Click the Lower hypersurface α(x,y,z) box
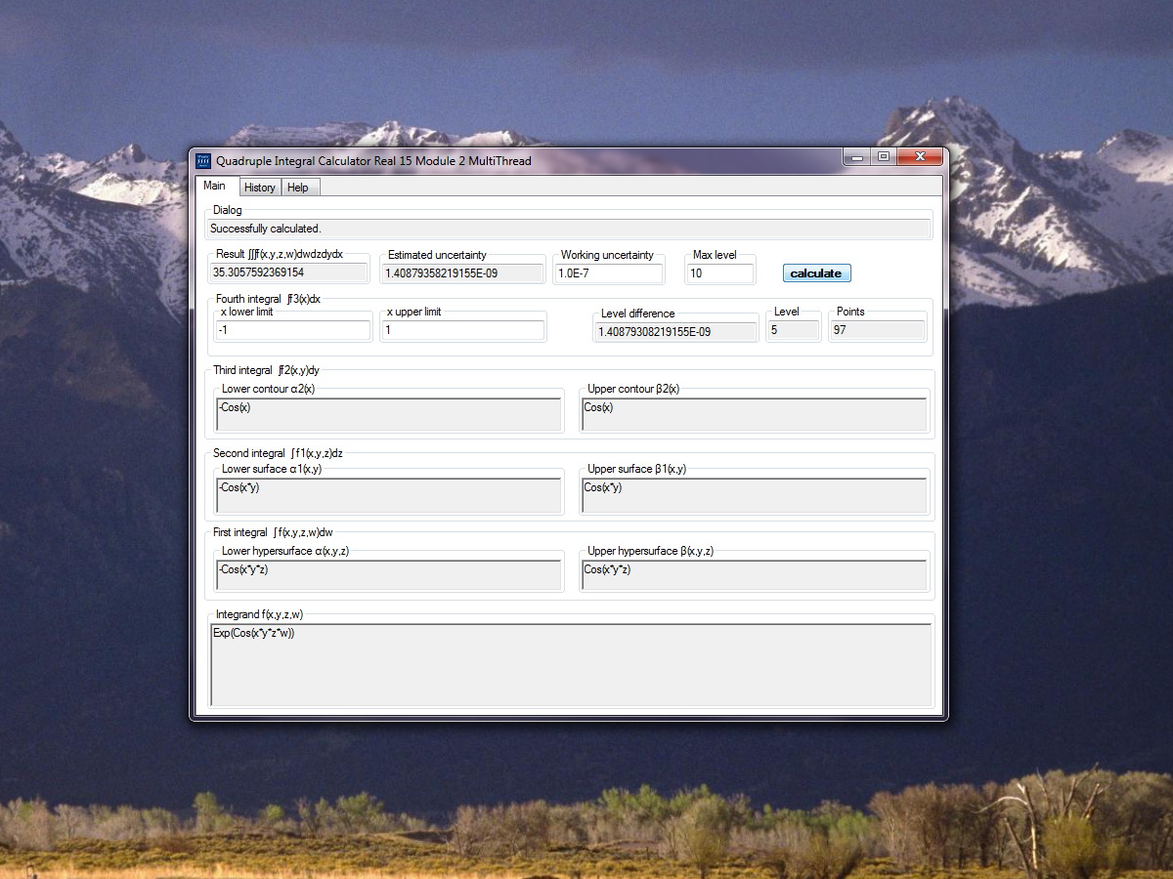This screenshot has height=879, width=1173. (389, 575)
